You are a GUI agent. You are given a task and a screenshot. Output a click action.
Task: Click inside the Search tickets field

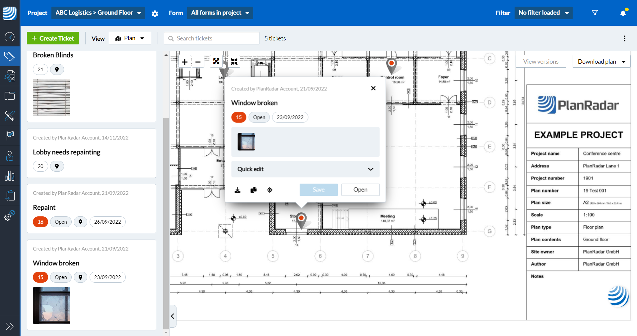[211, 38]
